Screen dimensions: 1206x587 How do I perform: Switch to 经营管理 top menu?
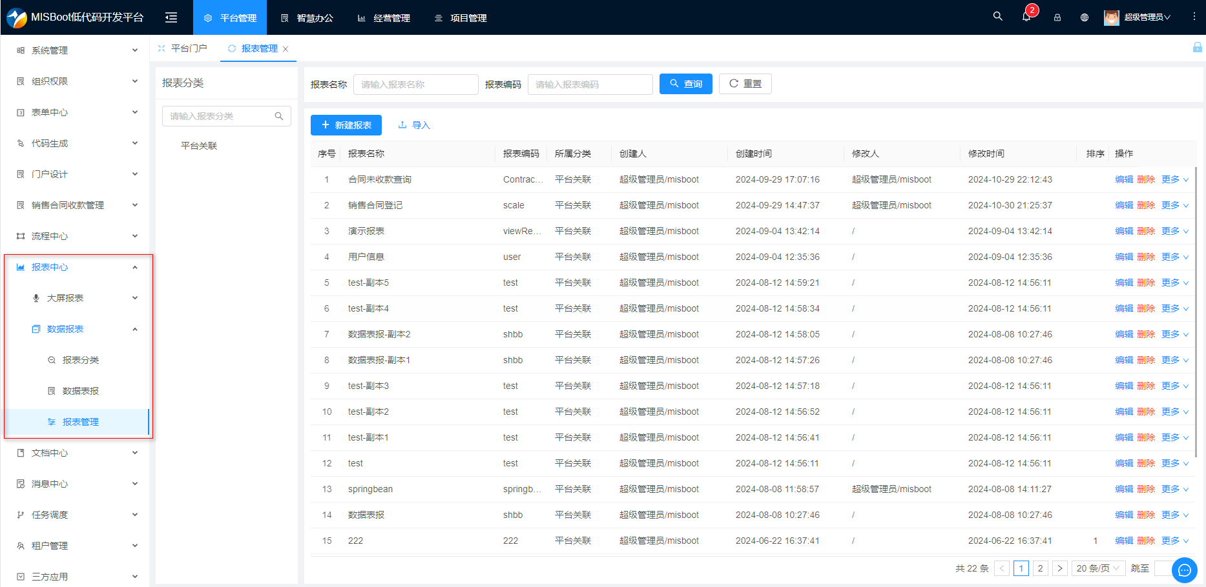click(384, 17)
